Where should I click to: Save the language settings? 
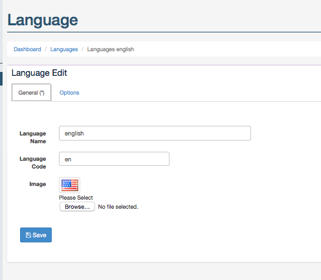[36, 235]
